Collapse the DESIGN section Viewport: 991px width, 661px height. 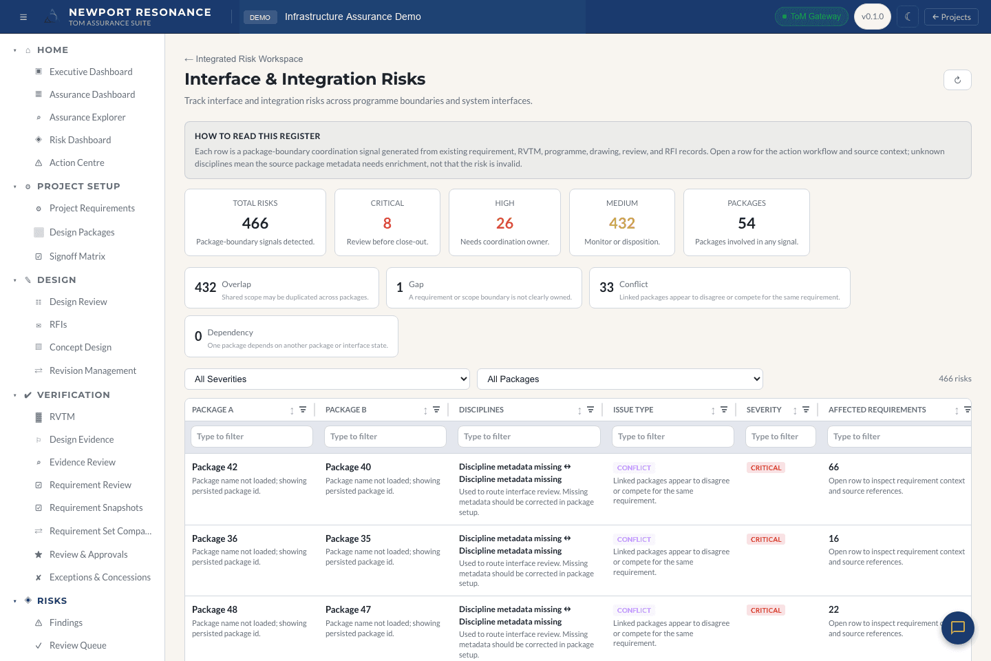tap(15, 280)
